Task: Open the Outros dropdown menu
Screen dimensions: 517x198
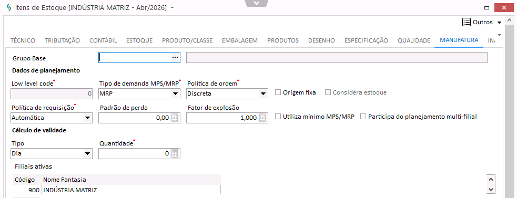Action: pyautogui.click(x=499, y=23)
